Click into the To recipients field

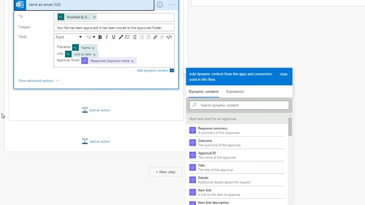114,17
